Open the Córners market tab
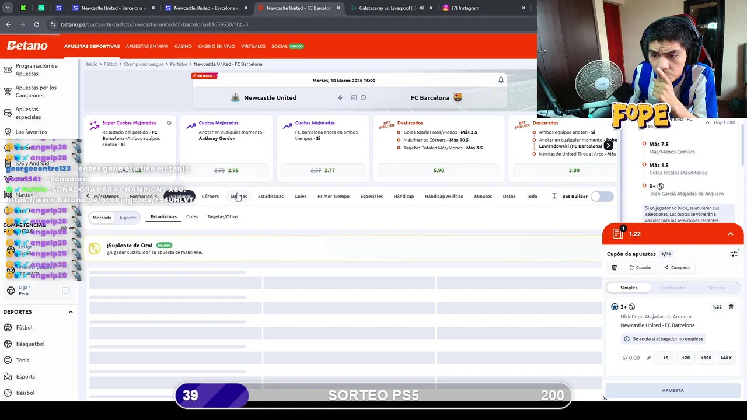 [x=210, y=197]
